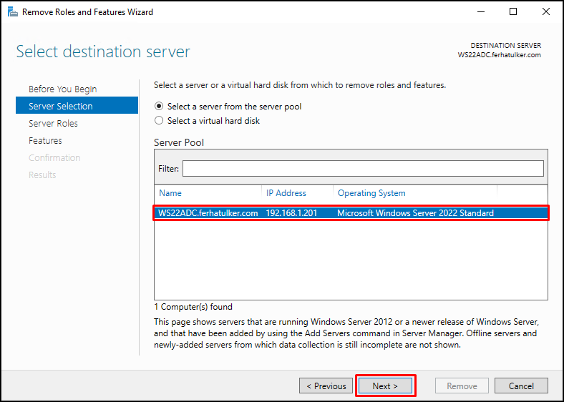Open the Server Roles step
564x402 pixels.
pos(53,123)
